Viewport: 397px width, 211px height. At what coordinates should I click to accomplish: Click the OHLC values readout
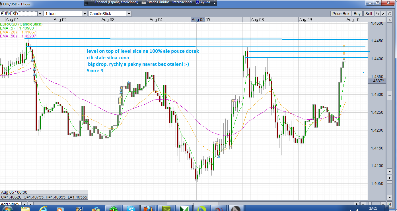(44, 197)
